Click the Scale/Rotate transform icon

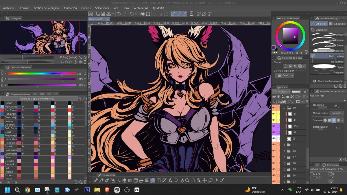[148, 14]
